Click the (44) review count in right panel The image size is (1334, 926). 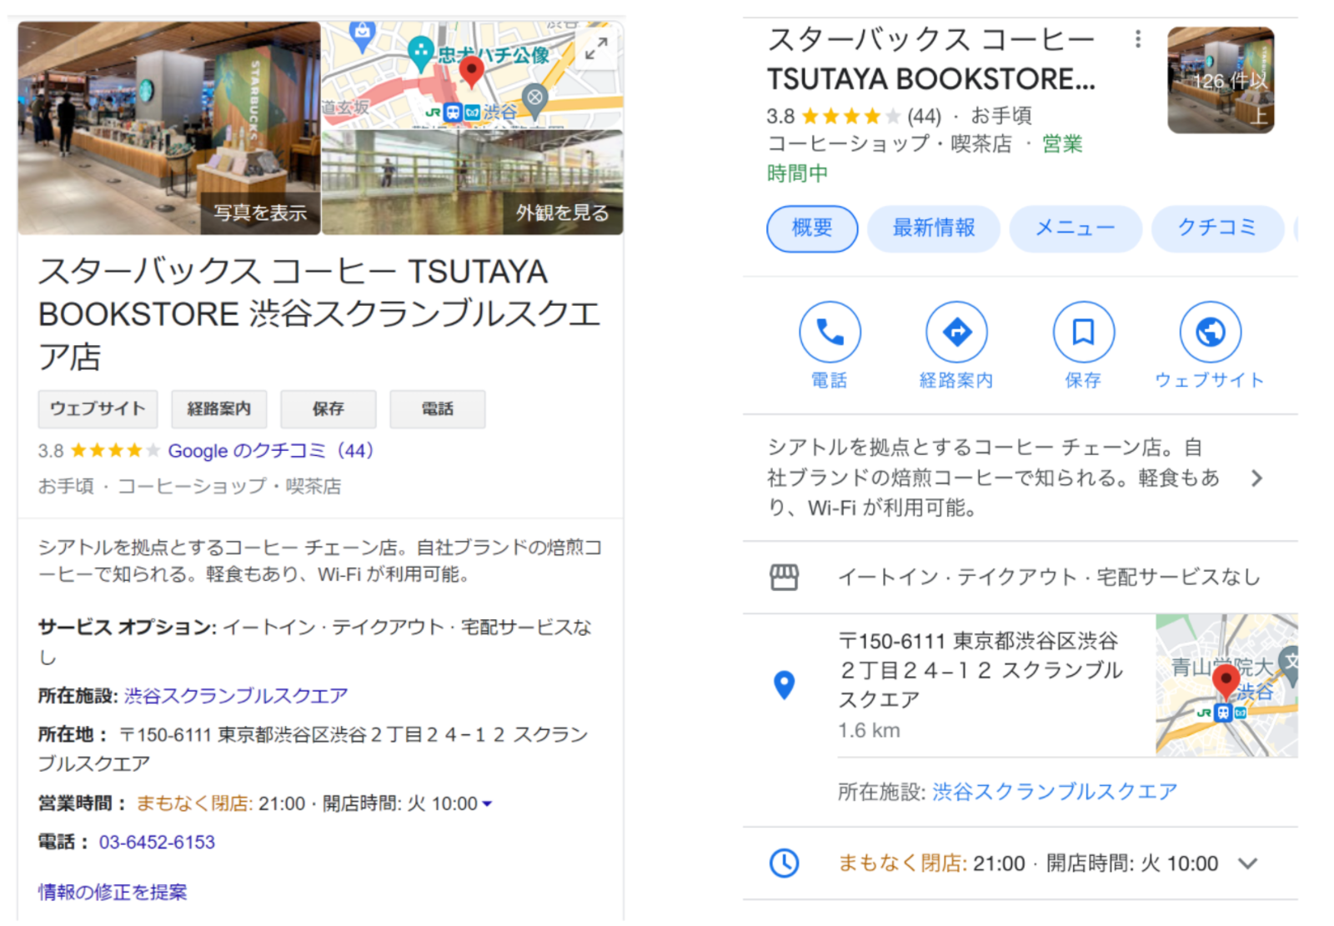tap(924, 116)
